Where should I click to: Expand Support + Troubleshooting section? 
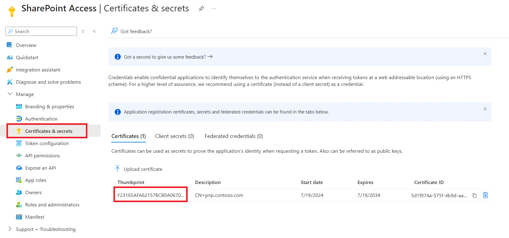coord(10,229)
